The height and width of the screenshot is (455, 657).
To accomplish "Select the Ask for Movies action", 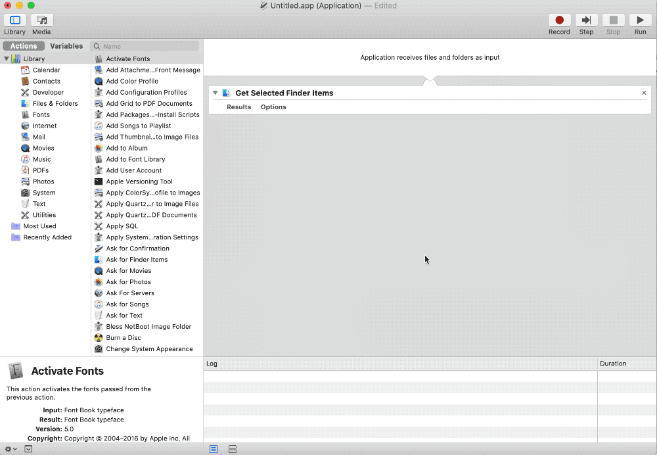I will pyautogui.click(x=147, y=271).
